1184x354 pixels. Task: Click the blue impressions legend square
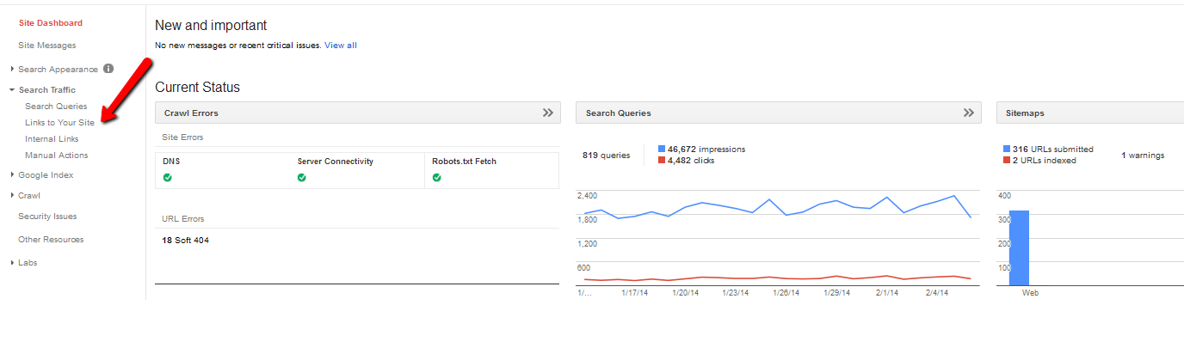[x=661, y=149]
